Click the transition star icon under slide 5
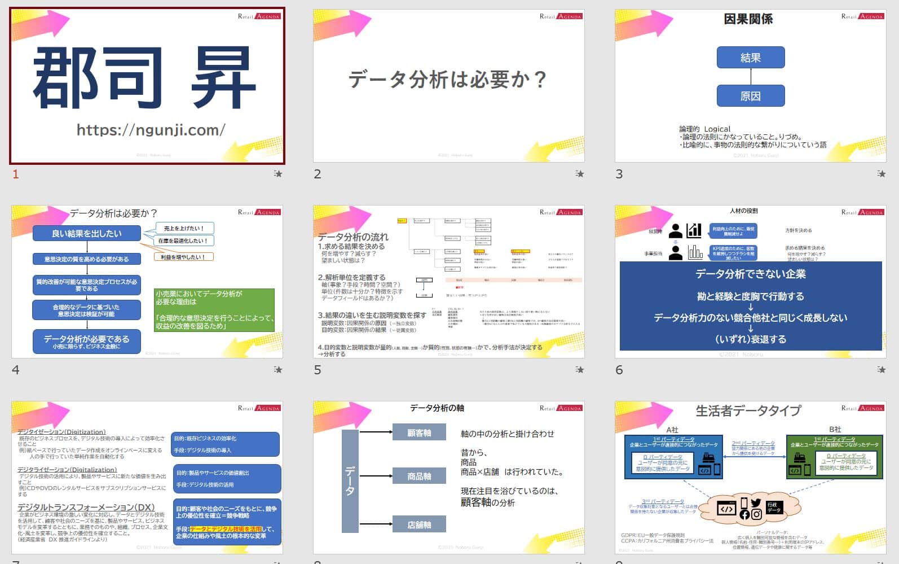 coord(580,370)
